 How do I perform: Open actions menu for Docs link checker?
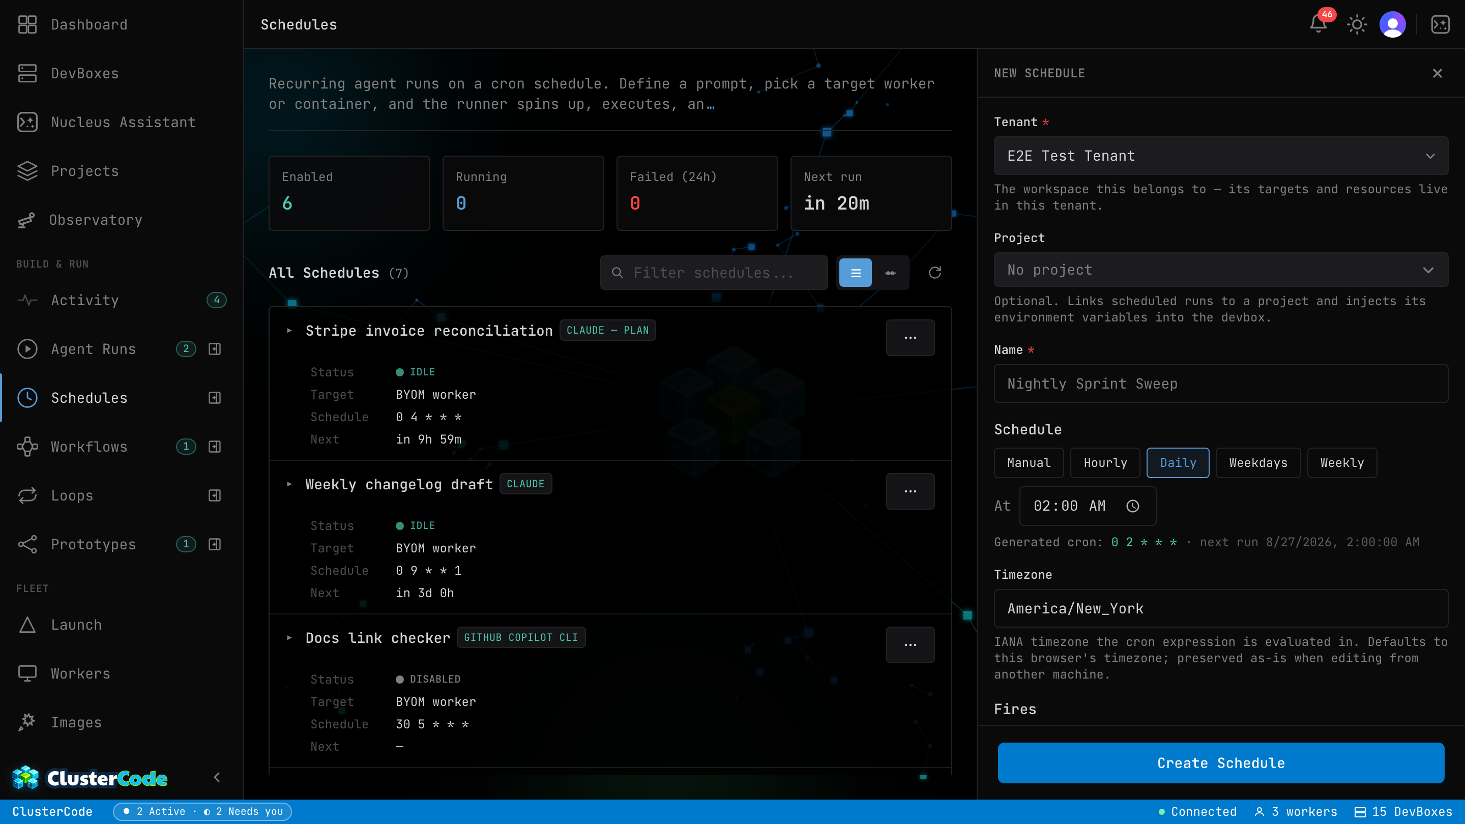[910, 644]
